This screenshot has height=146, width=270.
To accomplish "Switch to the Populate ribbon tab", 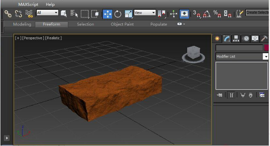I will 159,24.
